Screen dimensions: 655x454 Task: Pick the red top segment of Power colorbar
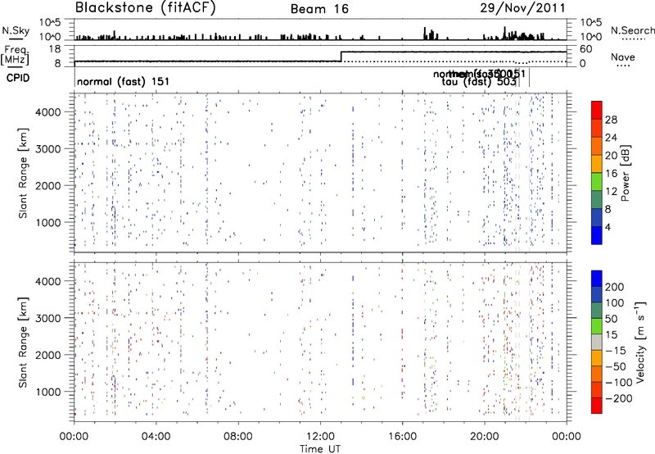point(597,110)
